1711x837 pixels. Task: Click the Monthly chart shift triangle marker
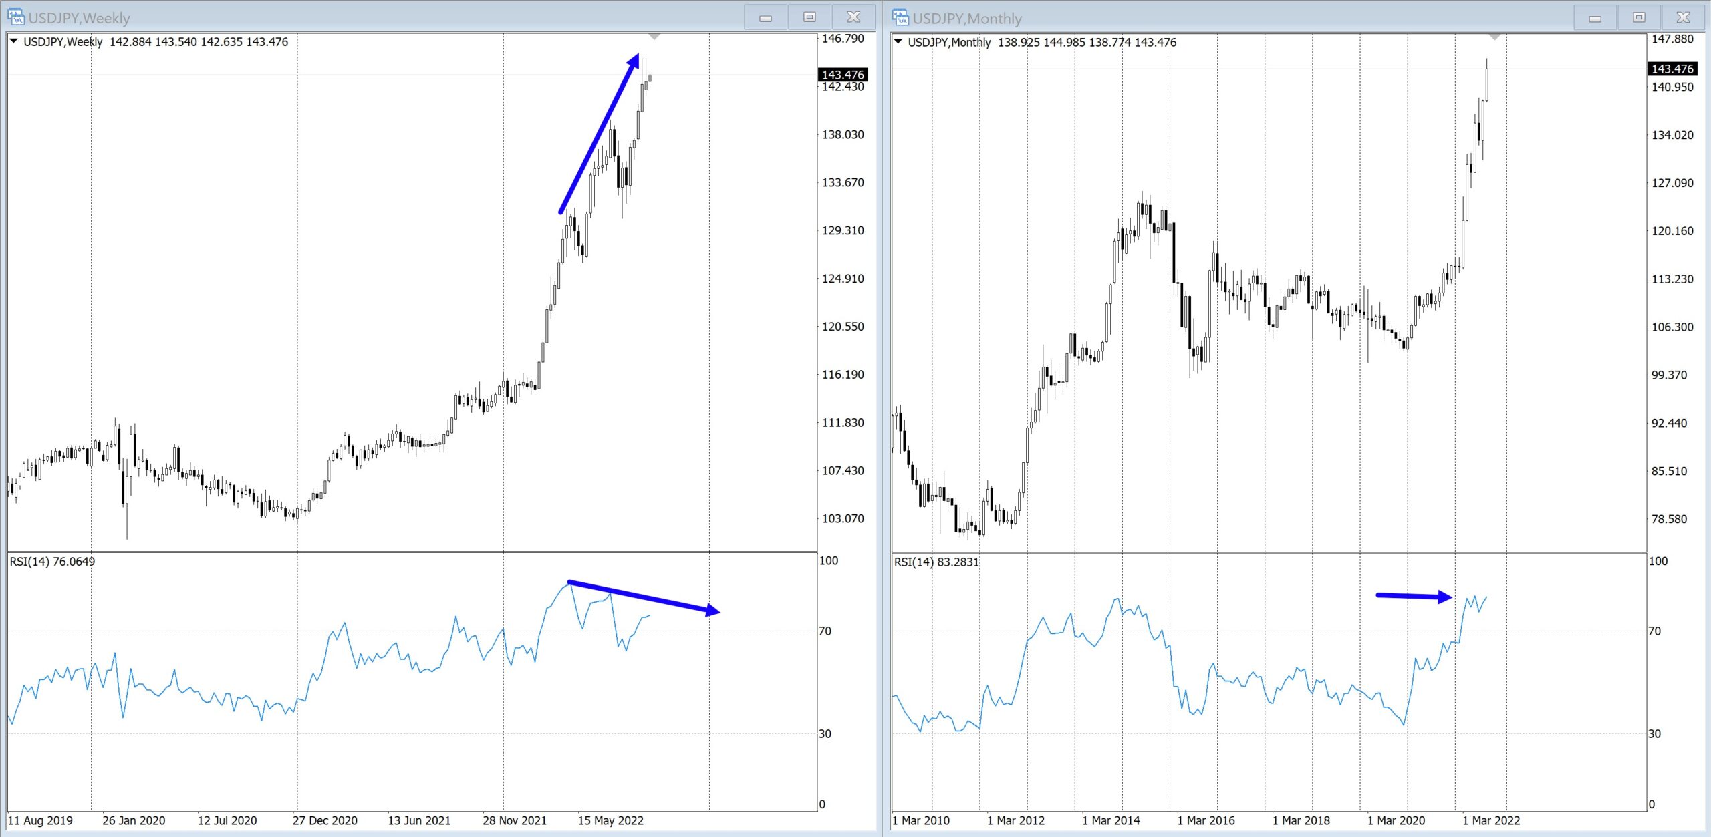tap(1494, 37)
